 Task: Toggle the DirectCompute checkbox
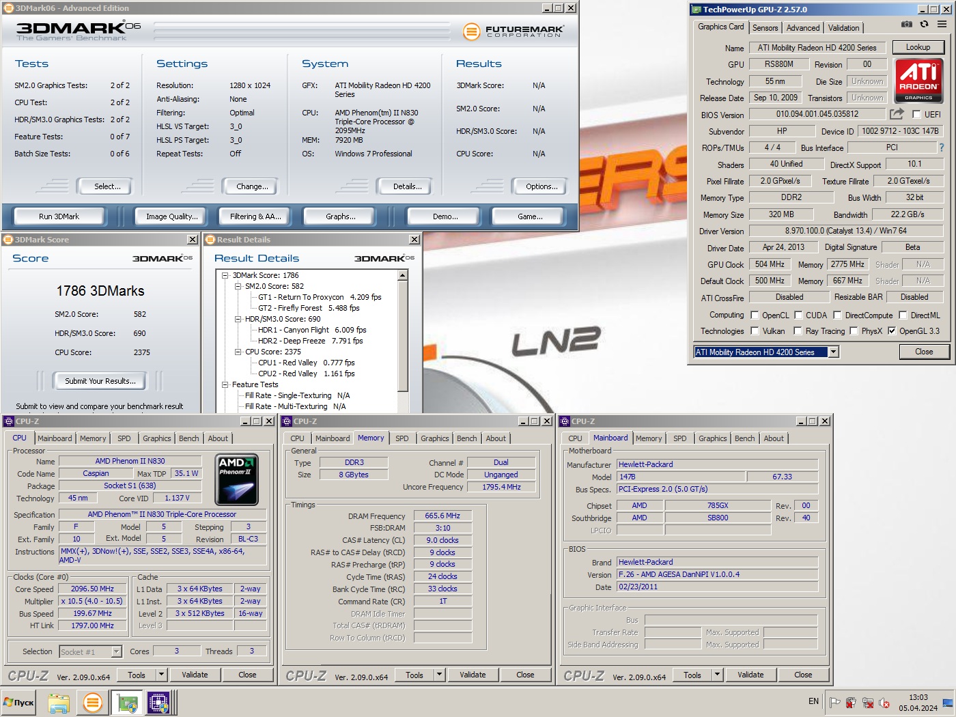(837, 315)
